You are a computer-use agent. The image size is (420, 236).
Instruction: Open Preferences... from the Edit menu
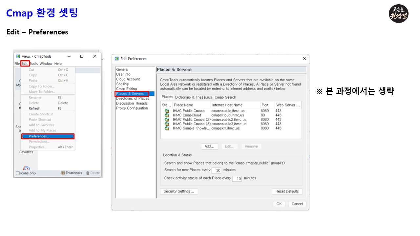coord(48,136)
